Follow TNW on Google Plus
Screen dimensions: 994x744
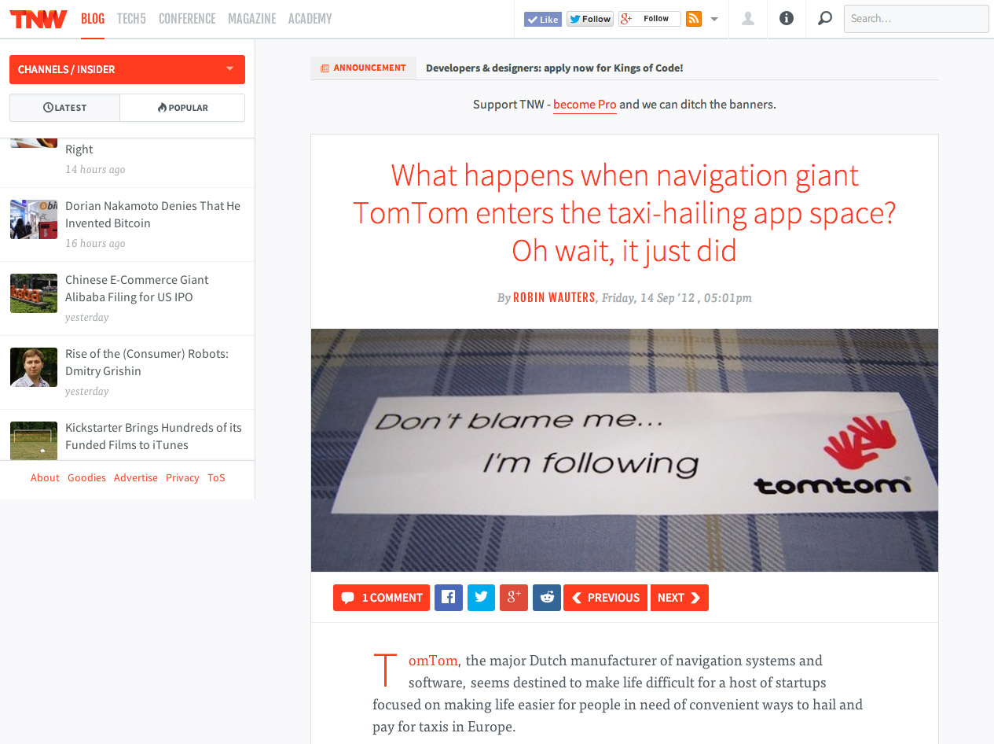(x=649, y=19)
